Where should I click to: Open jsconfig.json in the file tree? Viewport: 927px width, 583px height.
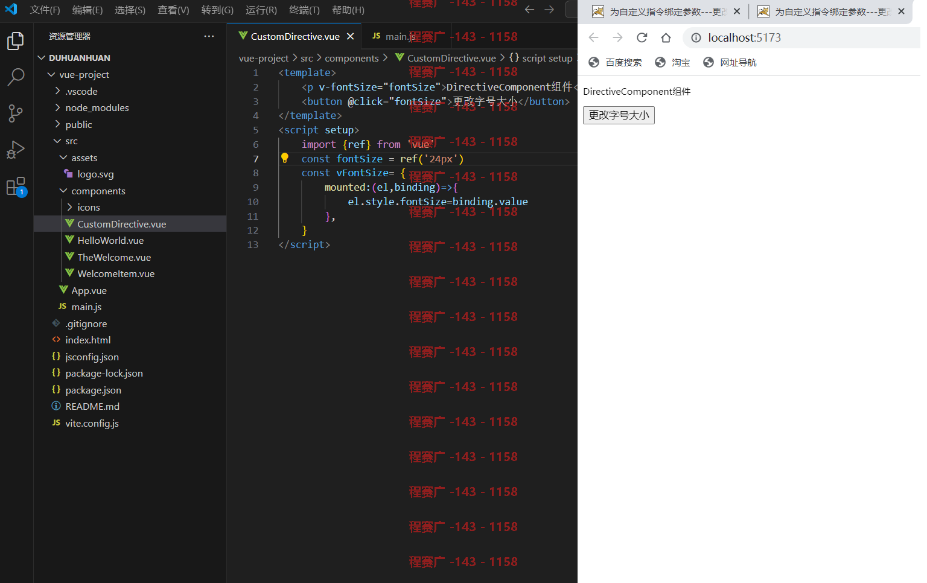click(x=130, y=357)
